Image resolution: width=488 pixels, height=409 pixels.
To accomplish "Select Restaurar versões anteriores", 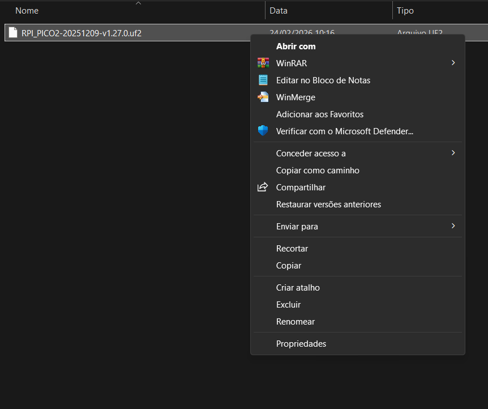I will pos(328,204).
